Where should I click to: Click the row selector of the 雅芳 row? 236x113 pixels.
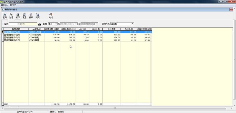tap(3, 40)
